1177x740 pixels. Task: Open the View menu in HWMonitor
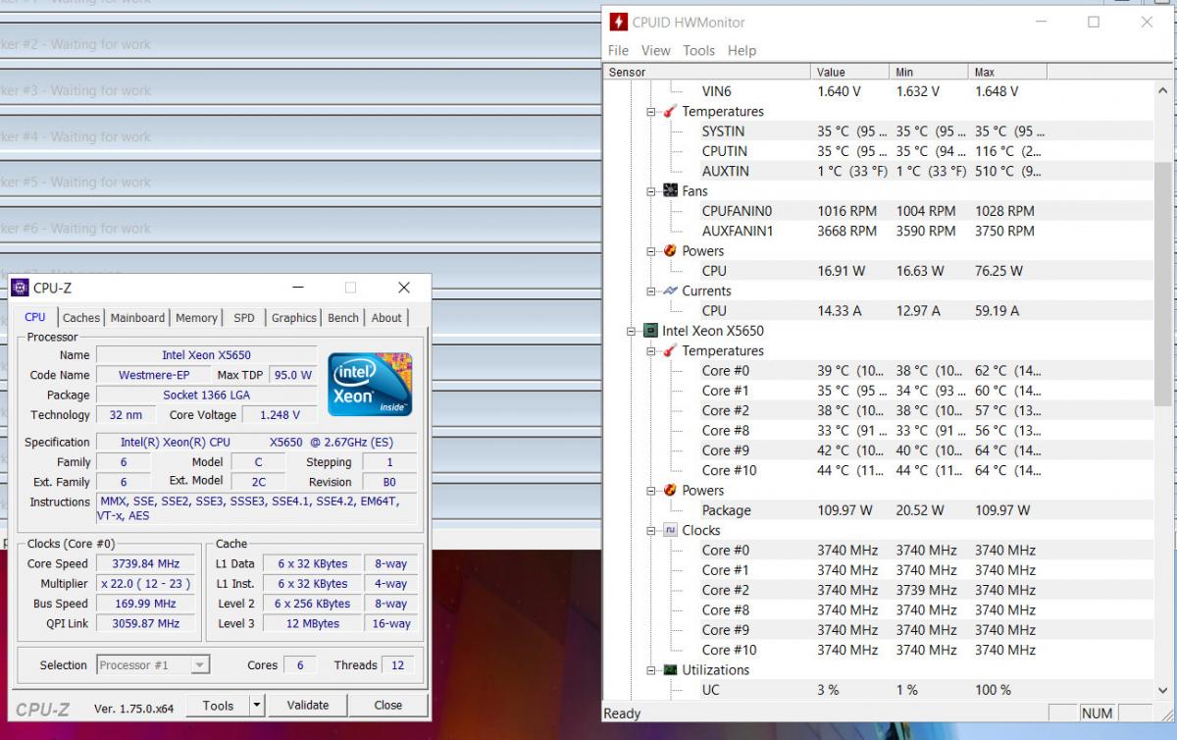point(656,50)
